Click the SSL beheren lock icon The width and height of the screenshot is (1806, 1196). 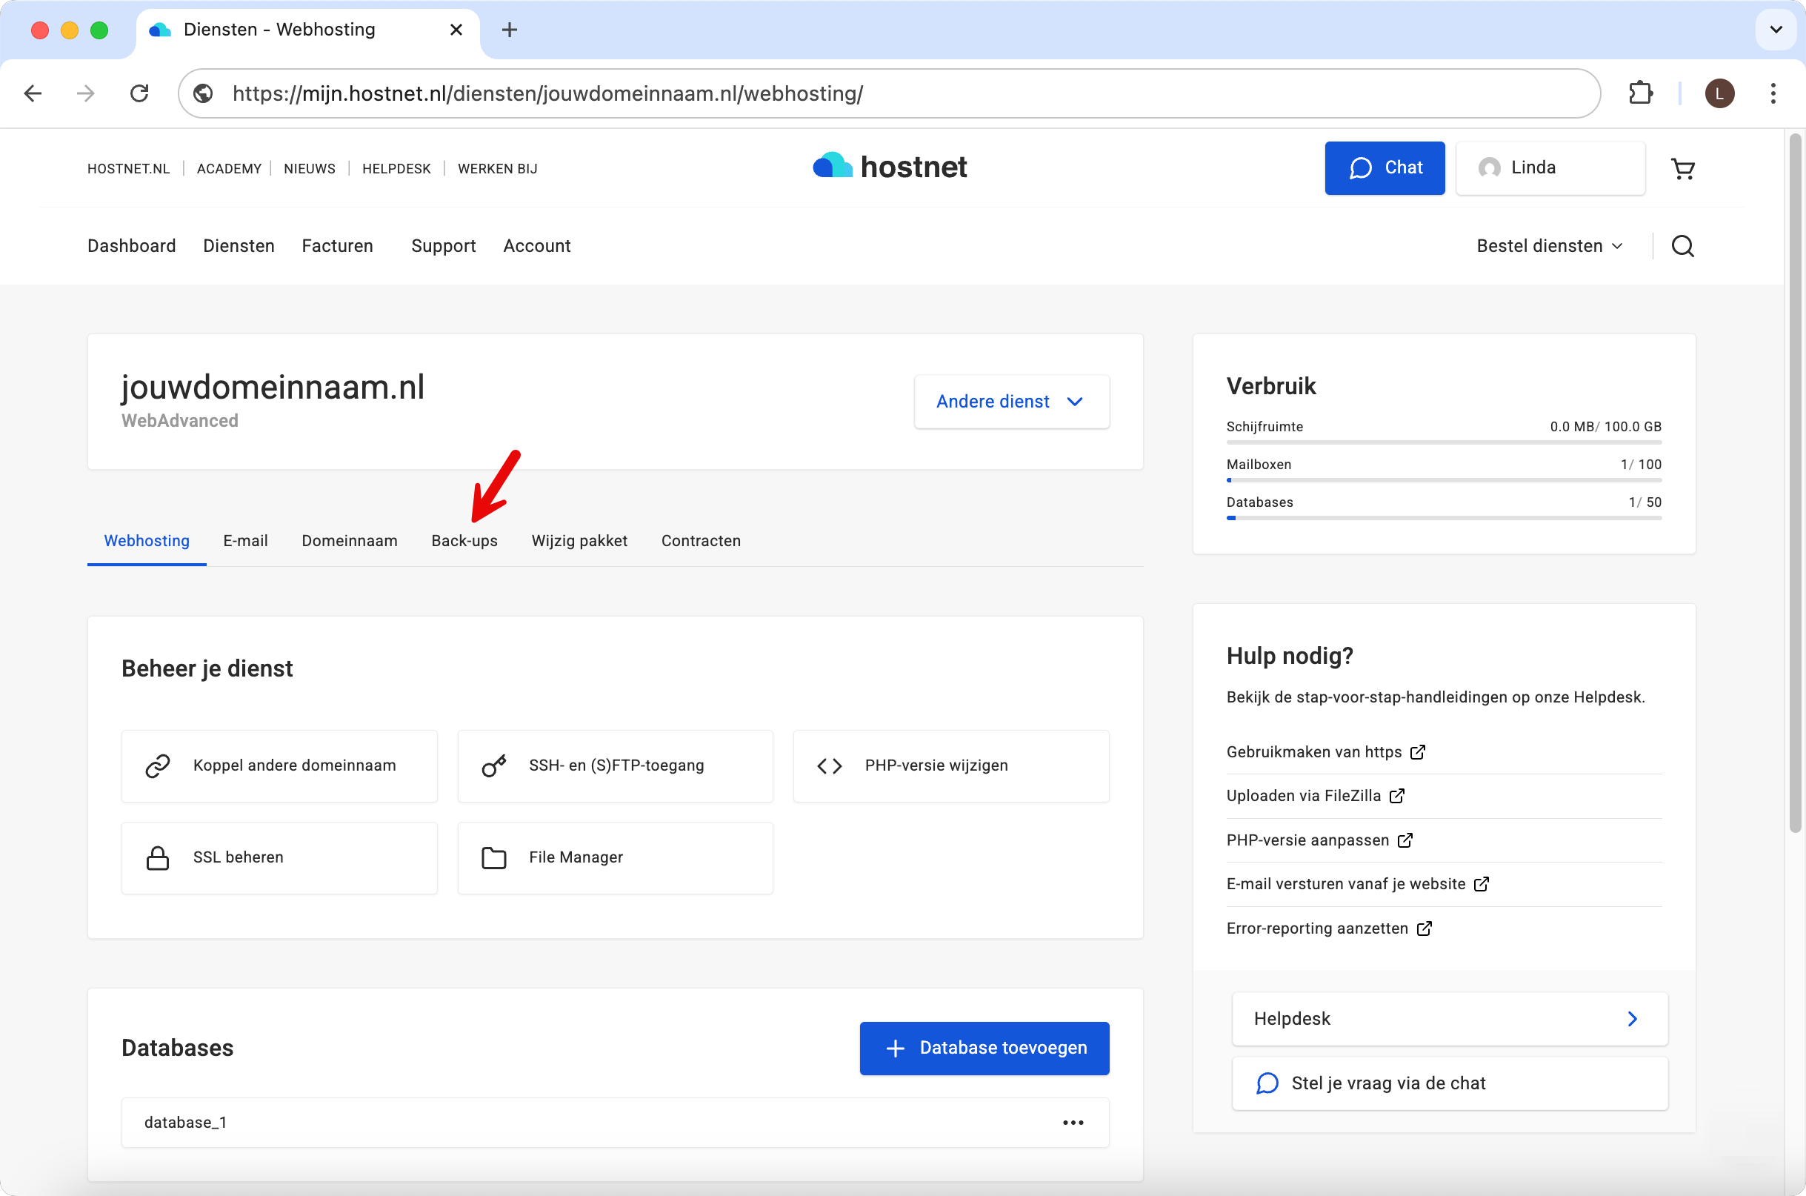pyautogui.click(x=159, y=857)
